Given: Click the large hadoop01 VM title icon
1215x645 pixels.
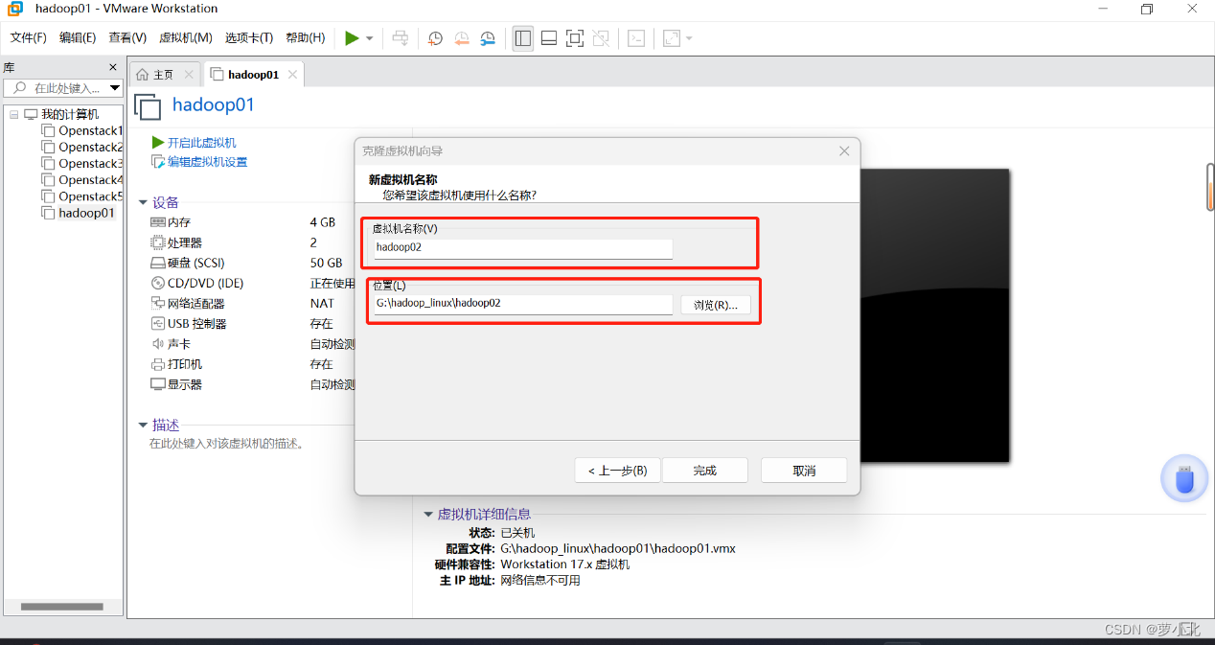Looking at the screenshot, I should 148,106.
